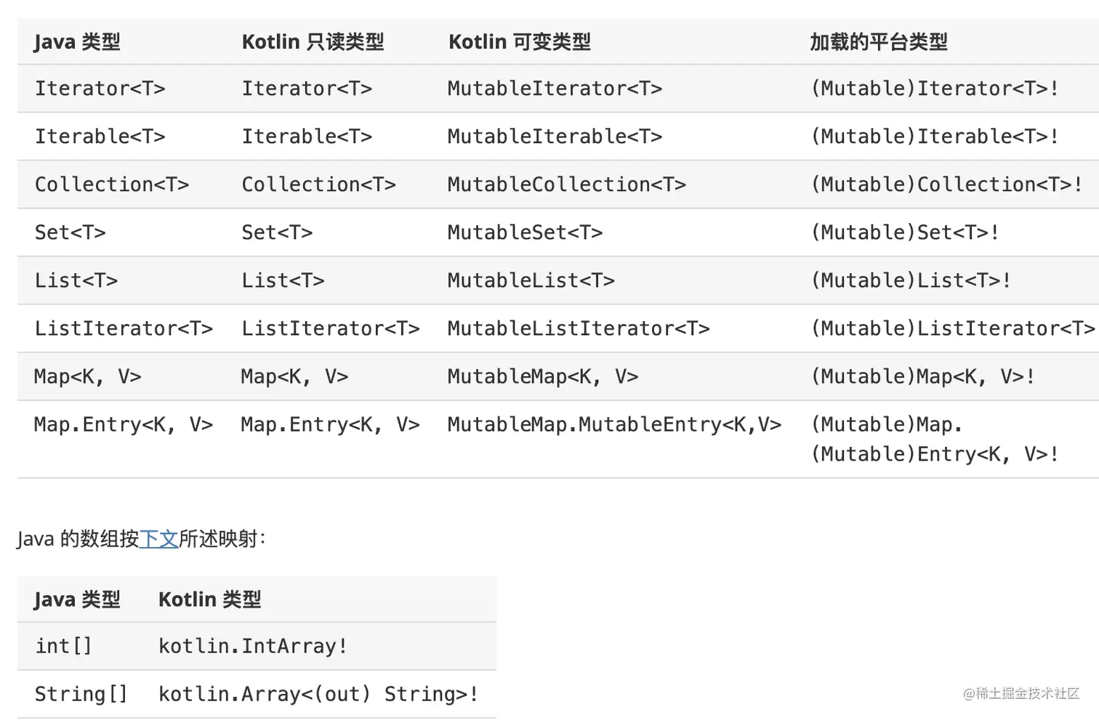Image resolution: width=1099 pixels, height=720 pixels.
Task: Click the Java 类型 header in top table
Action: [x=77, y=42]
